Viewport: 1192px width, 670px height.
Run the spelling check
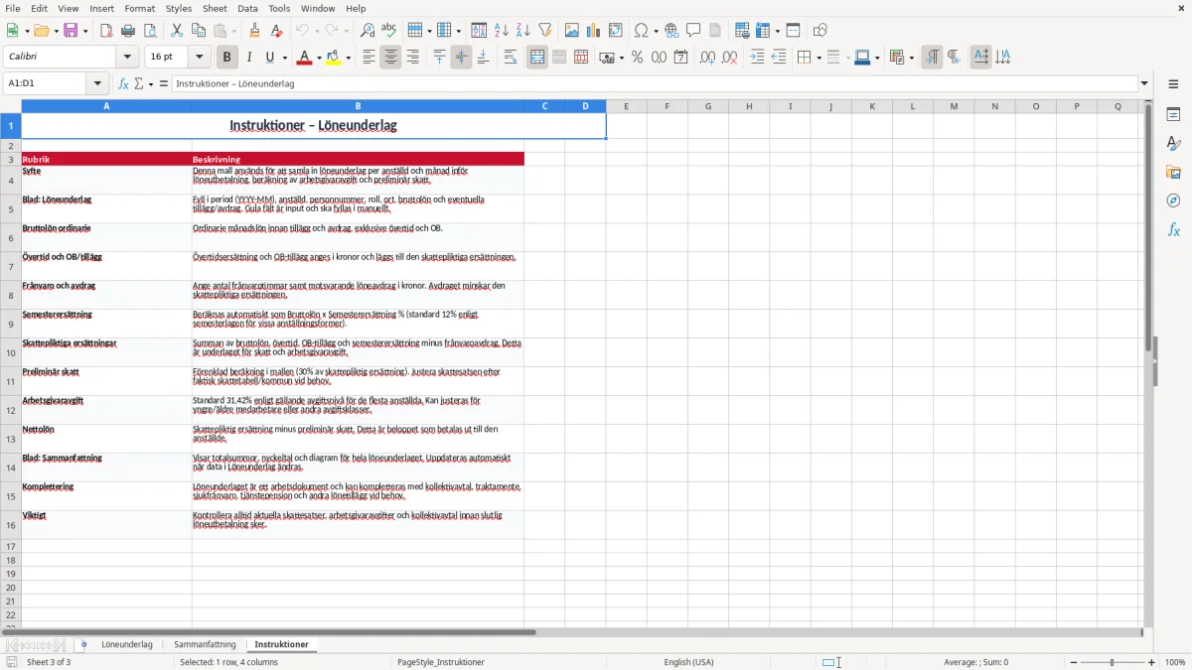[389, 31]
